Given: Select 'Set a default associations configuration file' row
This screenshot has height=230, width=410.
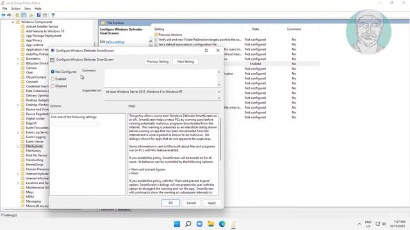Looking at the screenshot, I should tap(188, 45).
